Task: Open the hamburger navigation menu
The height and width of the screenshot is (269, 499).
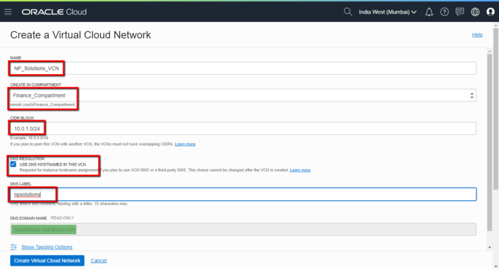Action: [x=8, y=12]
